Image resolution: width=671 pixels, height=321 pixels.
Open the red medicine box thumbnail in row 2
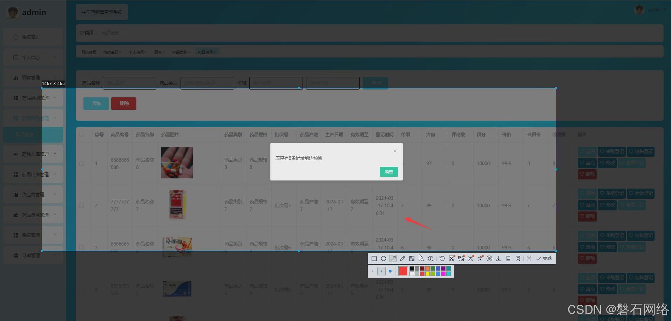click(177, 205)
